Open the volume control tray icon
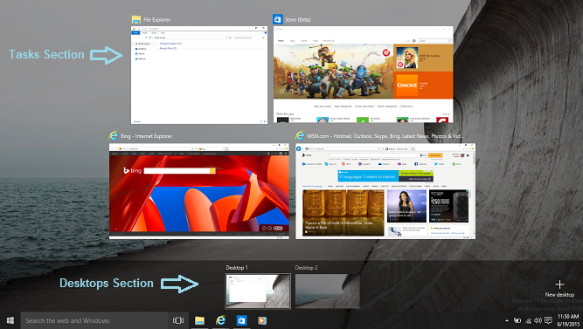Viewport: 583px width, 329px height. (x=538, y=320)
